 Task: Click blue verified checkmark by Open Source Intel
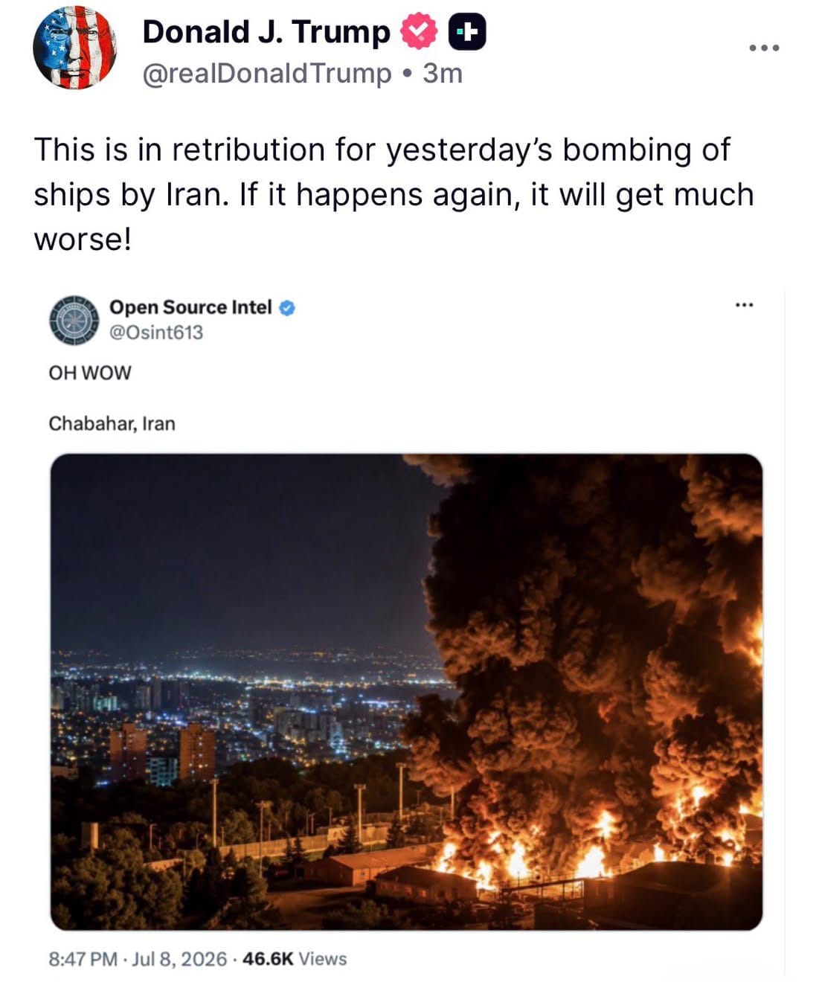pos(287,308)
